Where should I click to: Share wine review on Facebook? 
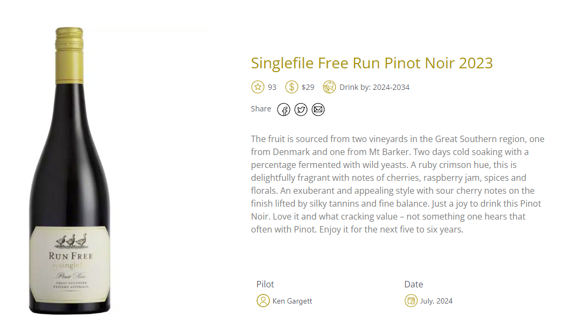pyautogui.click(x=283, y=109)
